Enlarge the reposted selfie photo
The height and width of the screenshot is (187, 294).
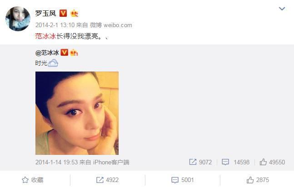tap(77, 113)
